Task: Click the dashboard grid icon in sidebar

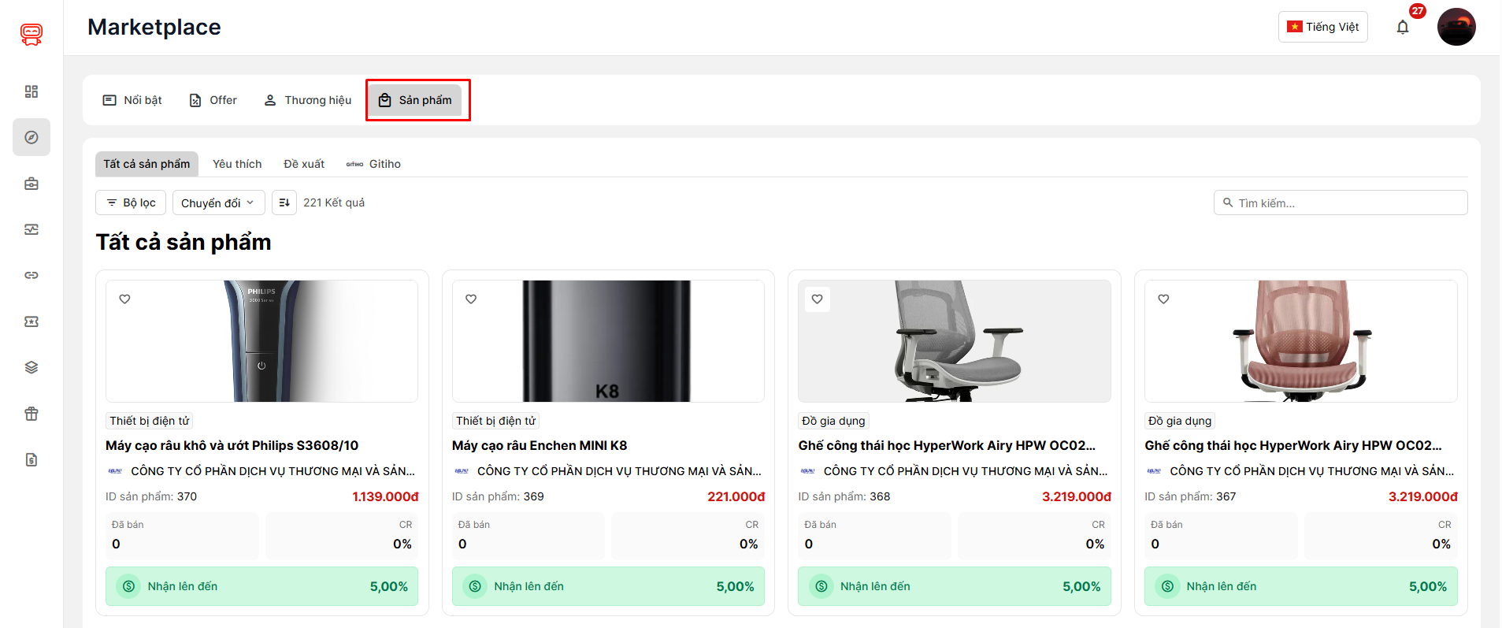Action: (x=32, y=91)
